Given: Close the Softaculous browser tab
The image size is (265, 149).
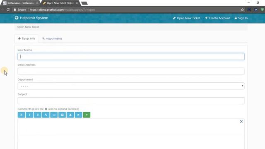Looking at the screenshot, I should pyautogui.click(x=37, y=3).
